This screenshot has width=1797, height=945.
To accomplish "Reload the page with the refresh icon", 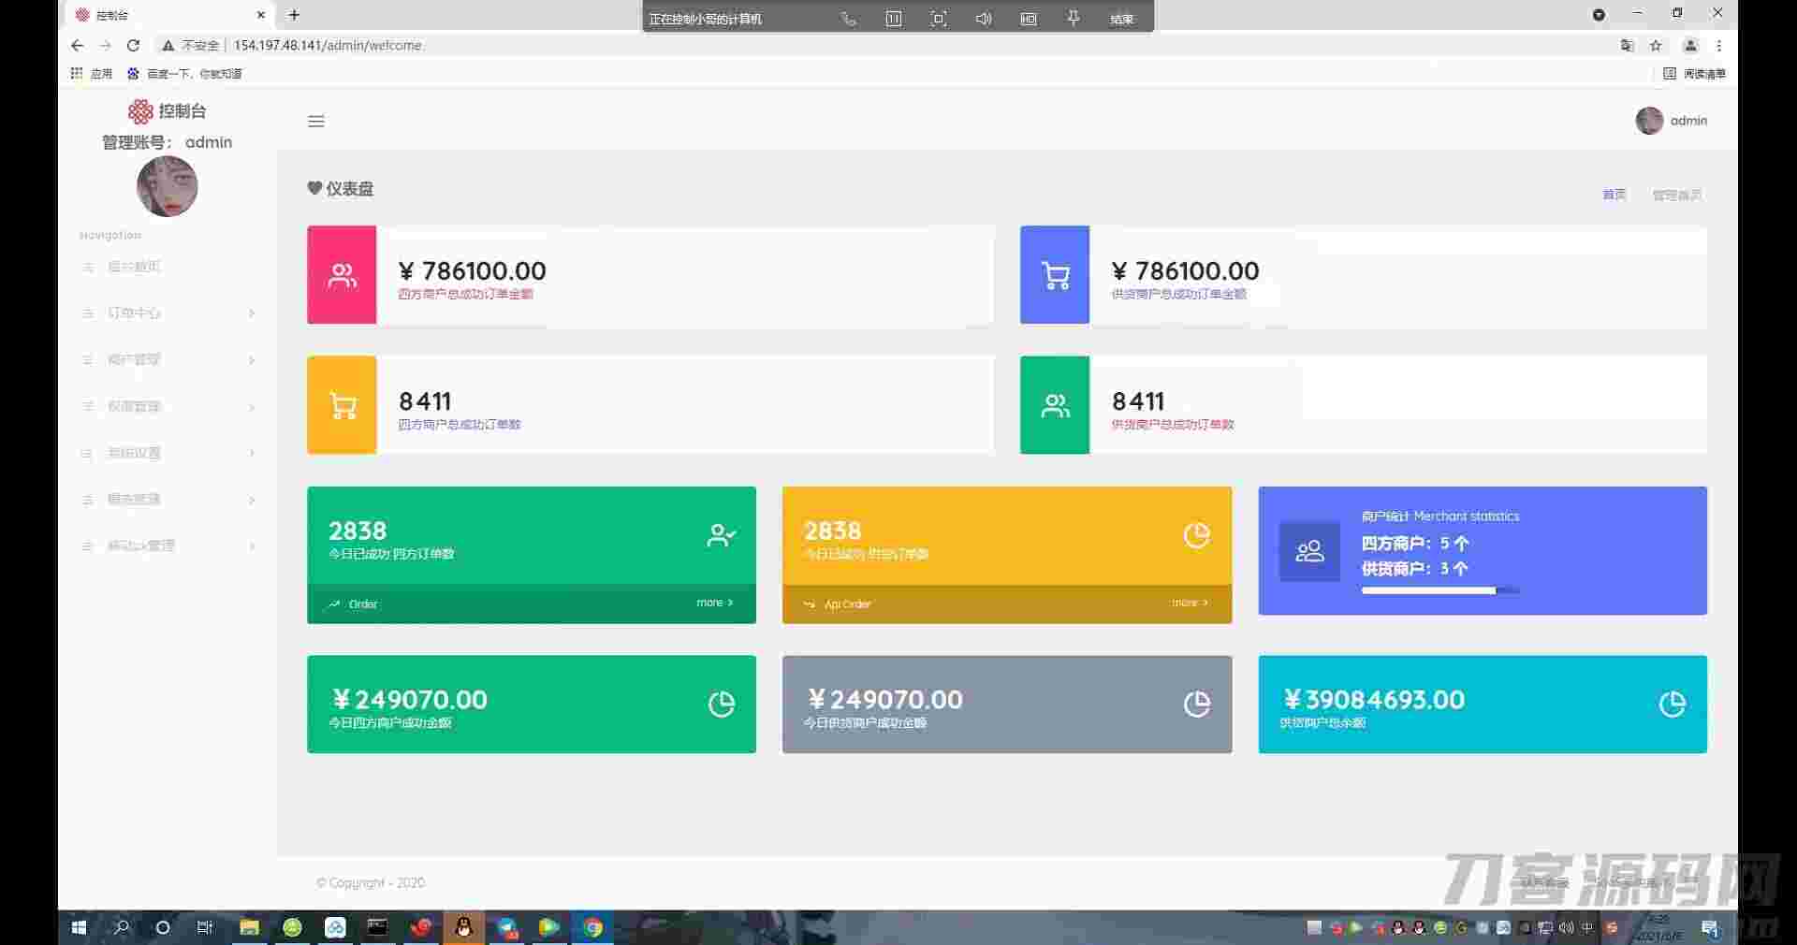I will 133,45.
